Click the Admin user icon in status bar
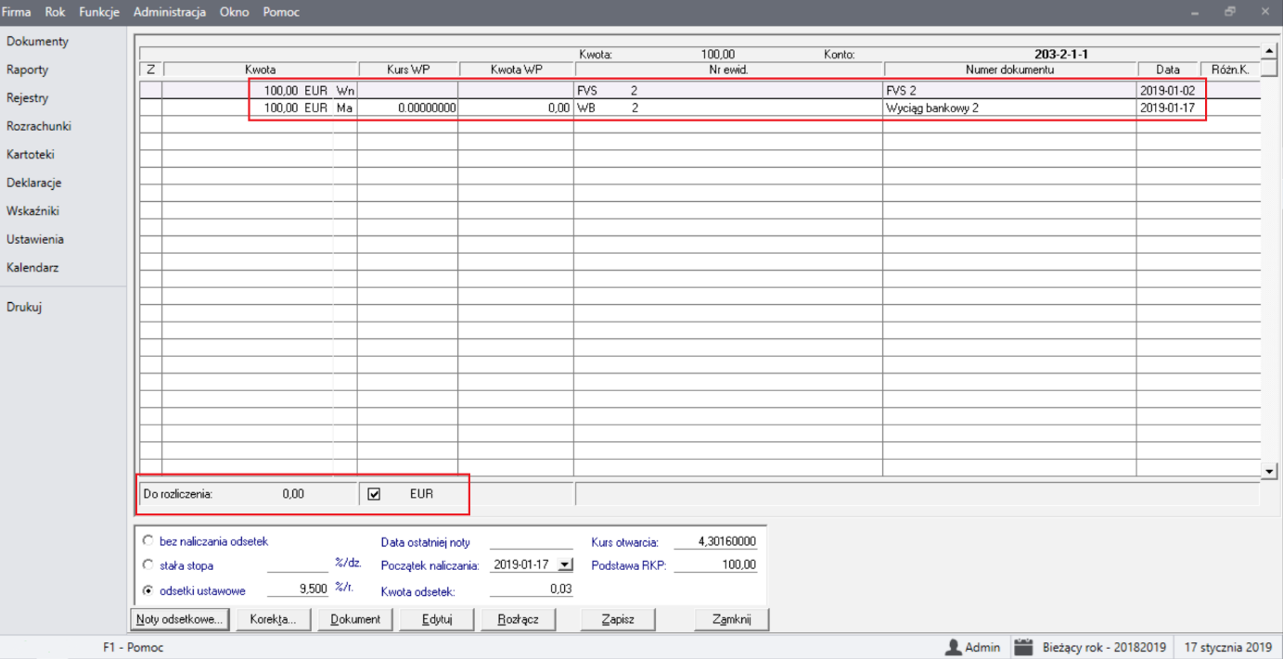This screenshot has height=659, width=1283. [x=952, y=647]
